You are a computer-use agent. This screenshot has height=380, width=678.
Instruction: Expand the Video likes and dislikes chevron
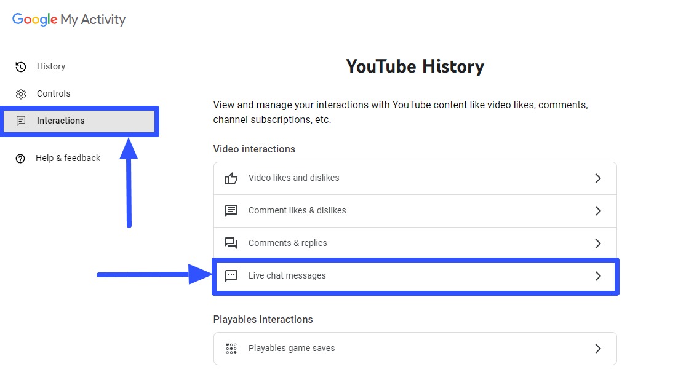coord(597,178)
